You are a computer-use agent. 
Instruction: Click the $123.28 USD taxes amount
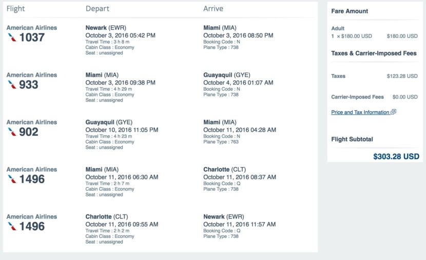(402, 76)
